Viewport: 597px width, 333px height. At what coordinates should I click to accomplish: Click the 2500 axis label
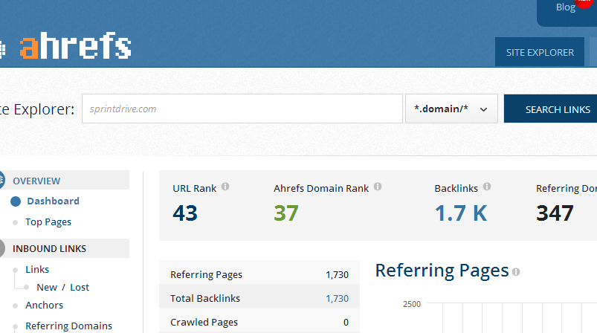coord(412,304)
